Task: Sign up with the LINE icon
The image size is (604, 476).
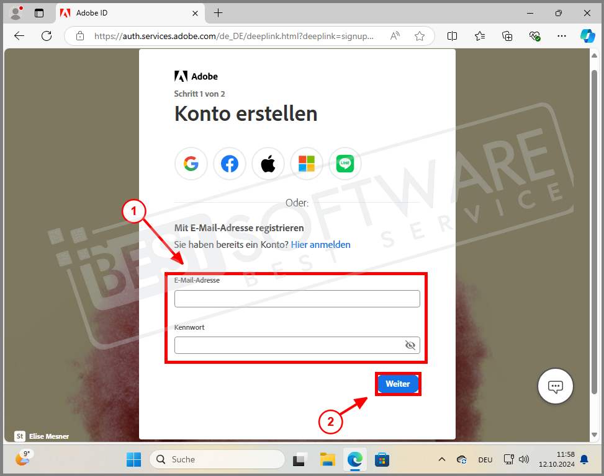Action: coord(345,164)
